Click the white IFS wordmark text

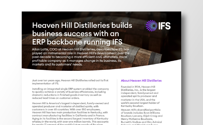coord(164,26)
